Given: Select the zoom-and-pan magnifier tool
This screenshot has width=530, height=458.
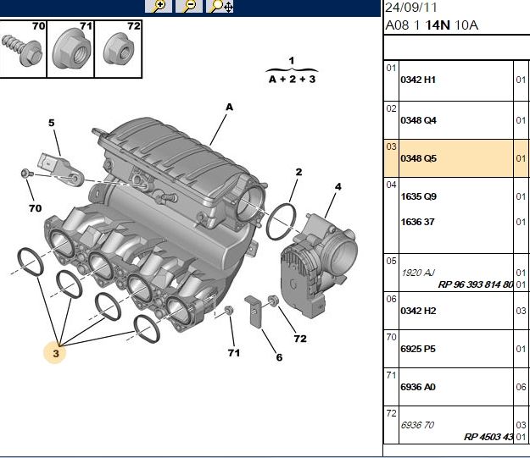Looking at the screenshot, I should 220,6.
